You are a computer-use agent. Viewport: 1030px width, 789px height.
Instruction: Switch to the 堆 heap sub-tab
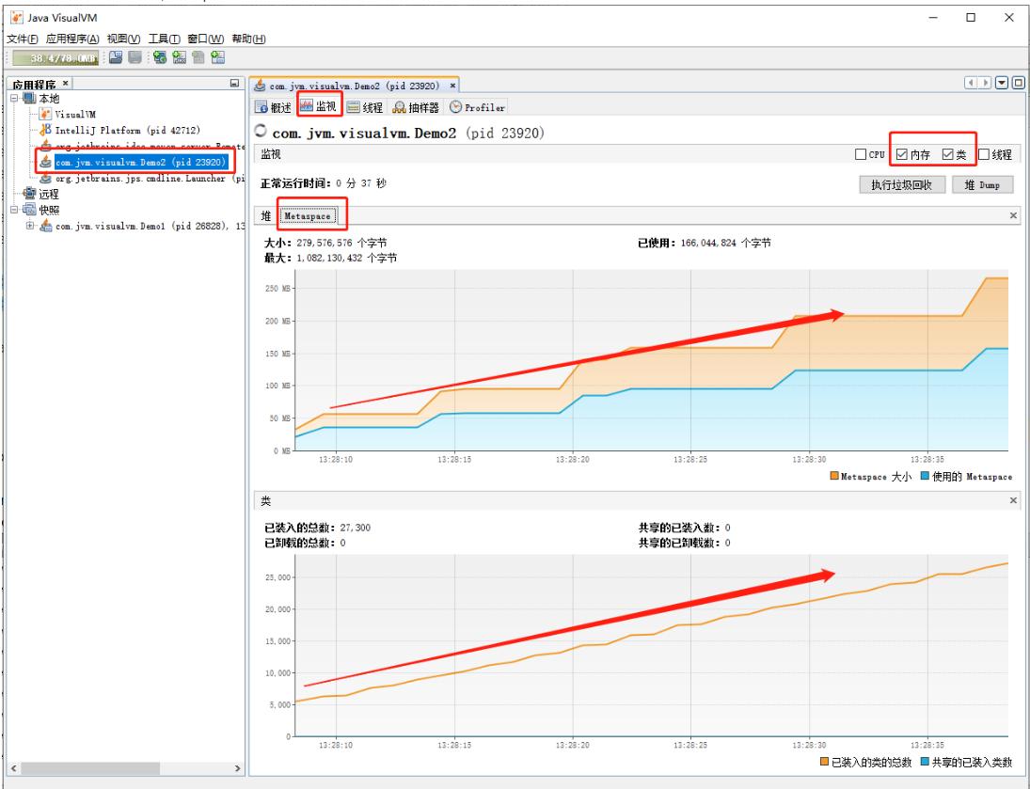pos(266,215)
